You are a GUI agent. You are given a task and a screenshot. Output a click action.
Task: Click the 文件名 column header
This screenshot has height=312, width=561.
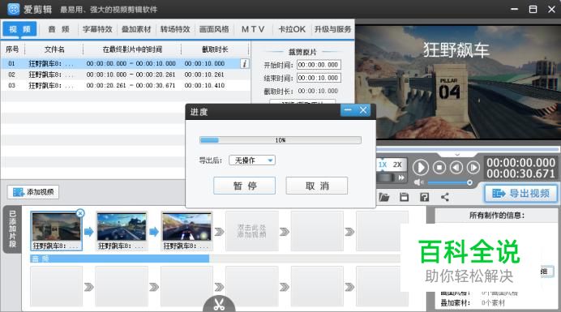point(54,49)
